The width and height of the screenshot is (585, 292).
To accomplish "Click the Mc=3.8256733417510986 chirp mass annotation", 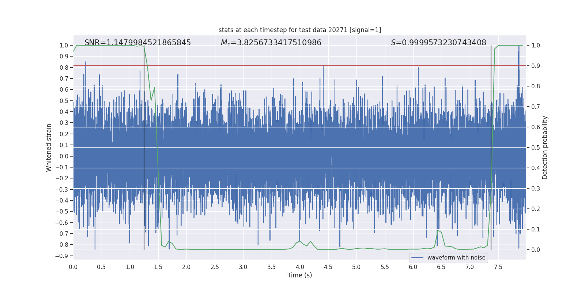I will 271,43.
